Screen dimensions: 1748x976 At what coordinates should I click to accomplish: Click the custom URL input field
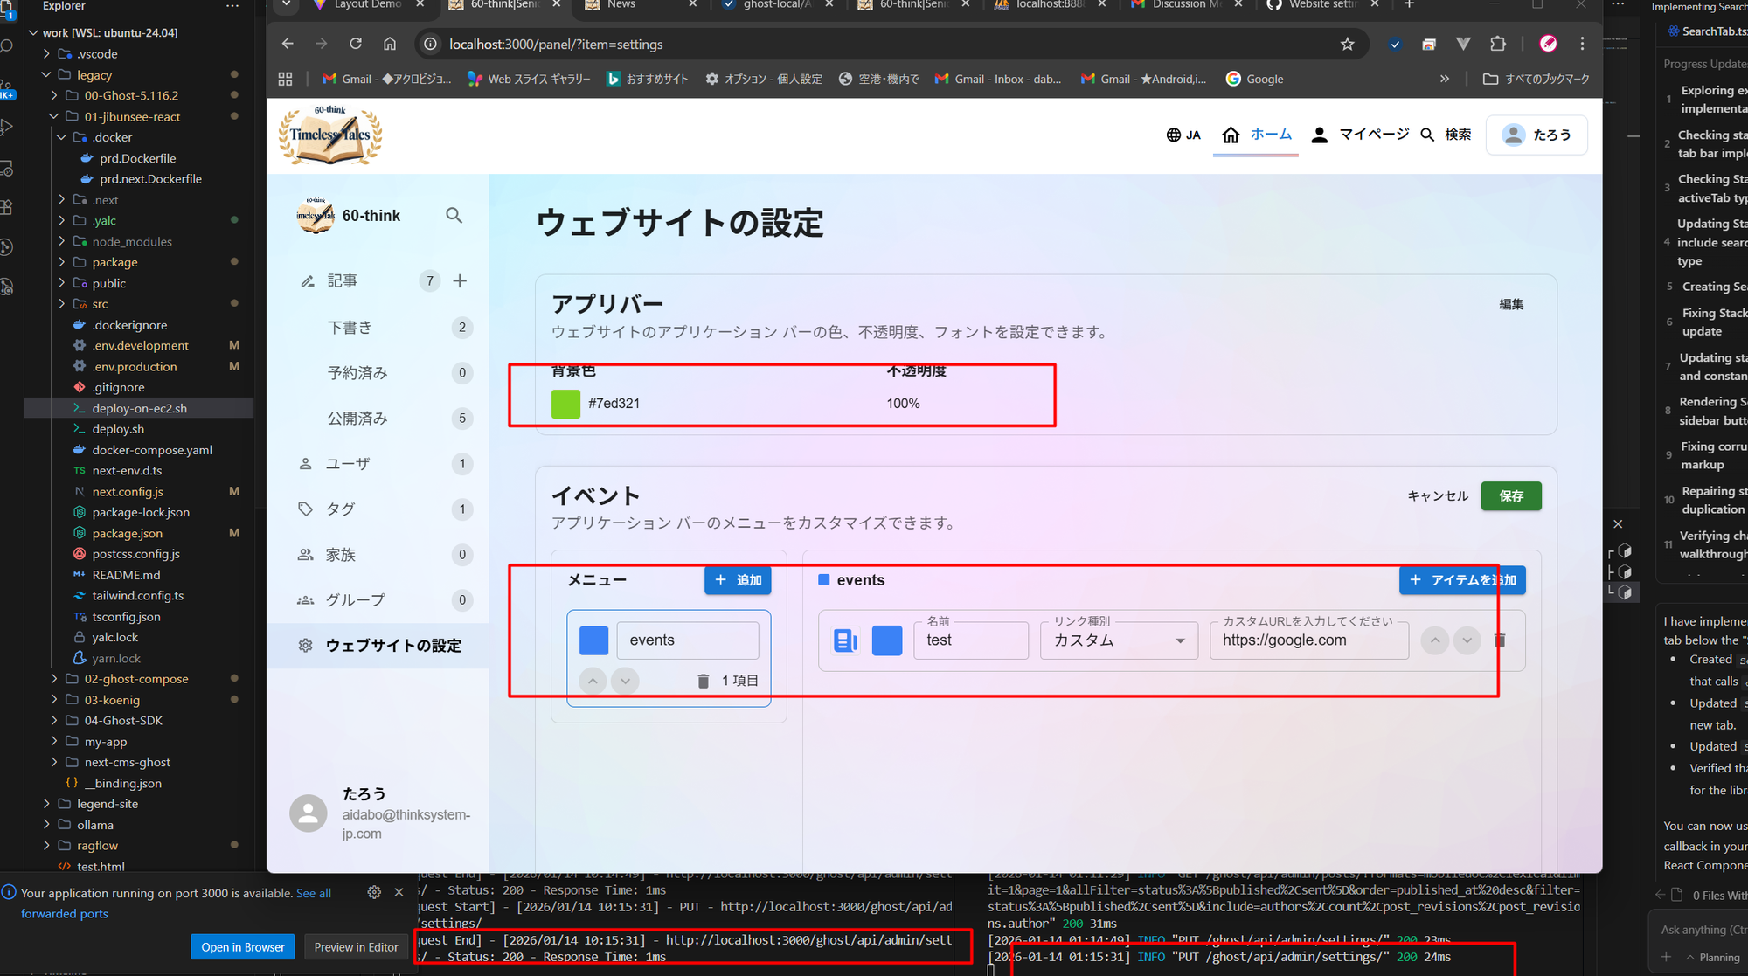[1308, 640]
